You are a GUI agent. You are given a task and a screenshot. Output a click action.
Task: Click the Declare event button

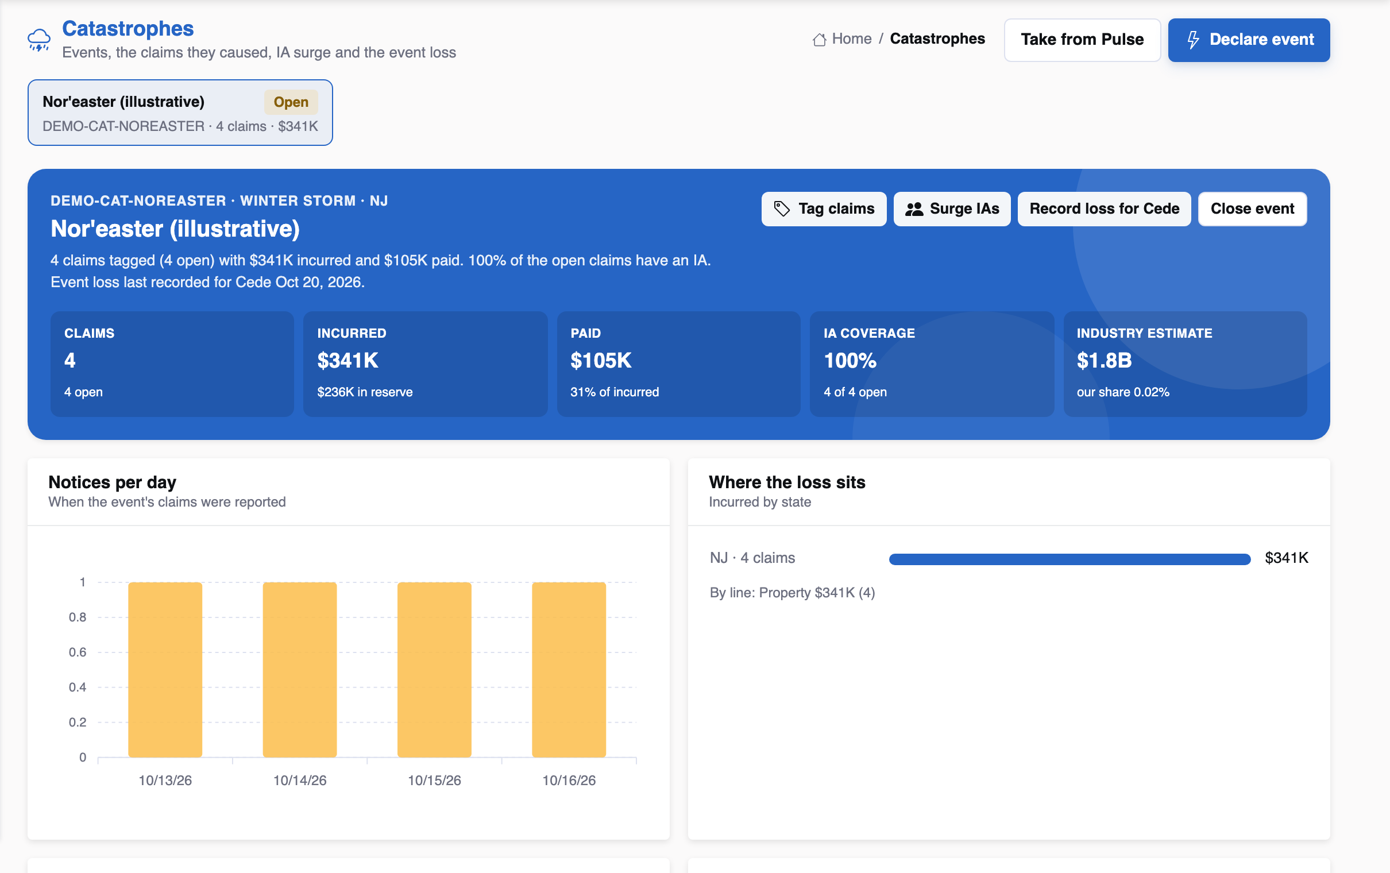[1249, 40]
